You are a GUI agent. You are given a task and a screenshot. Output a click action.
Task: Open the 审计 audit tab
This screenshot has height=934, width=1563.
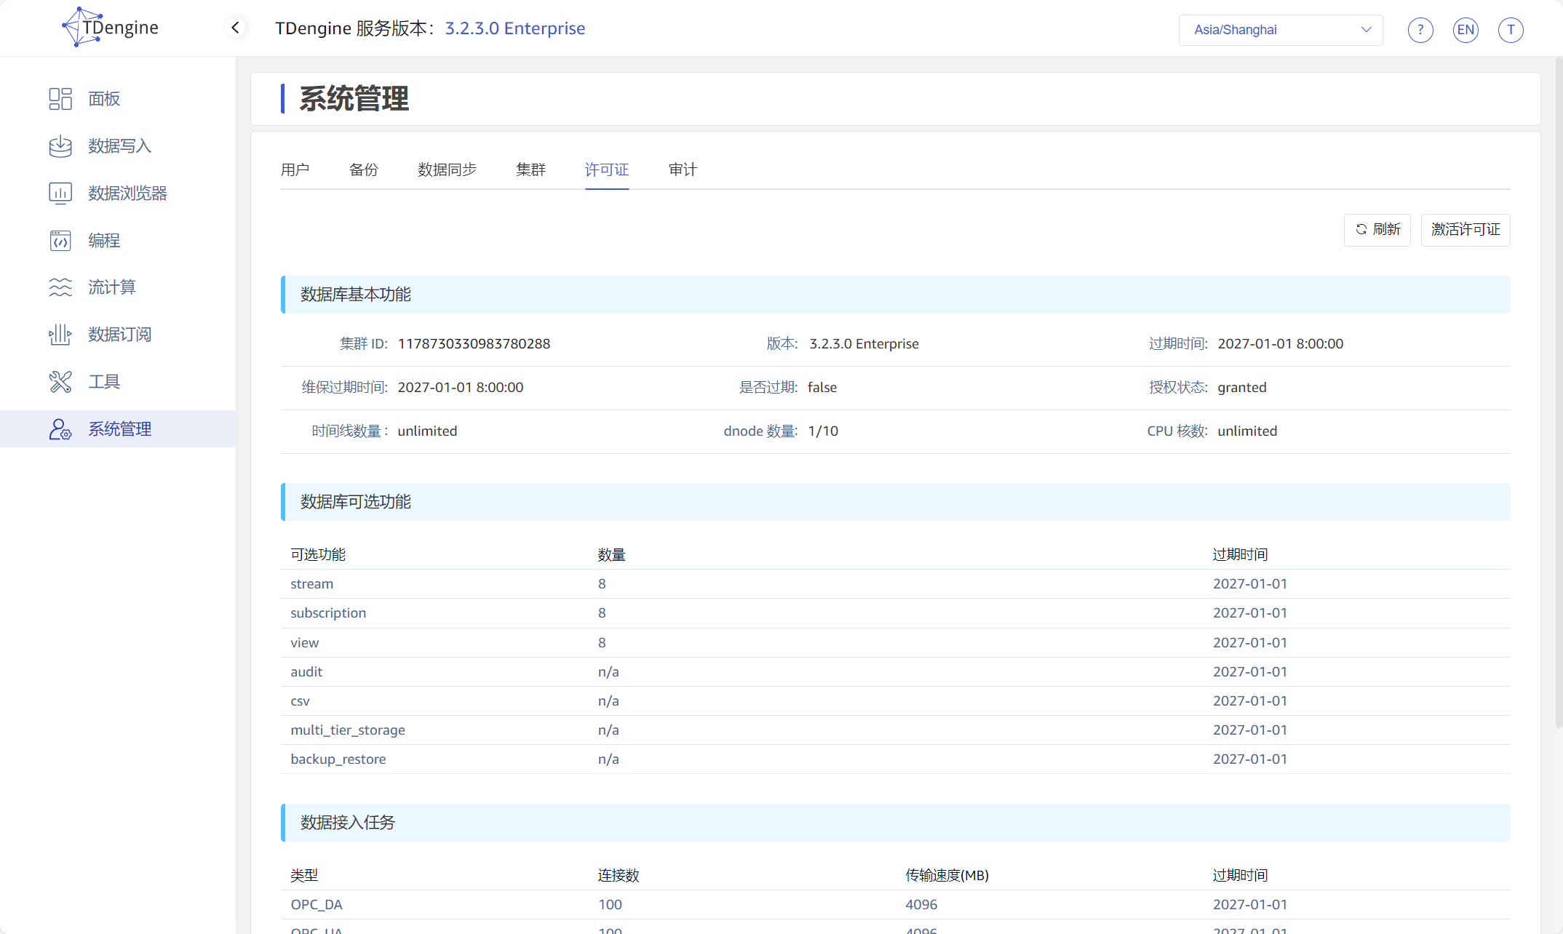point(683,169)
